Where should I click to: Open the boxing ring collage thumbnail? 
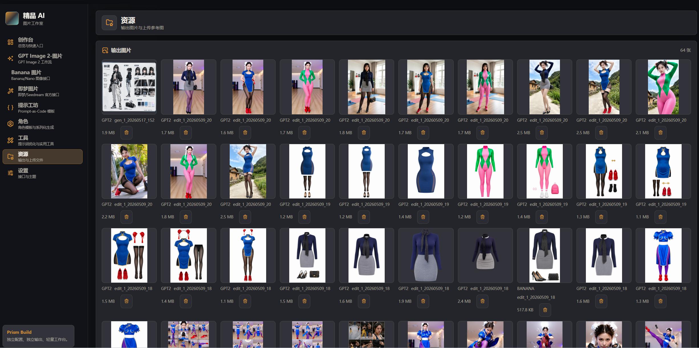point(366,335)
